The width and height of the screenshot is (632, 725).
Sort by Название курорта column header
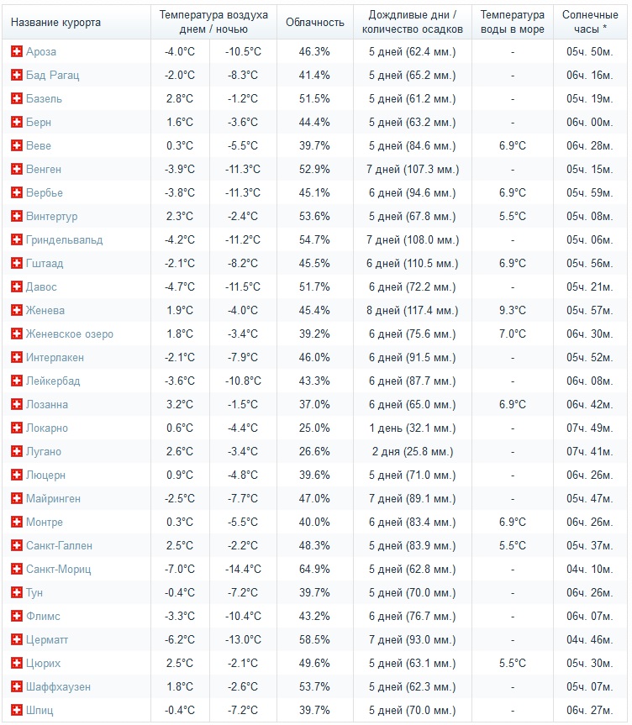(55, 22)
